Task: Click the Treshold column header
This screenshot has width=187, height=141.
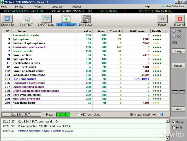Action: click(116, 31)
